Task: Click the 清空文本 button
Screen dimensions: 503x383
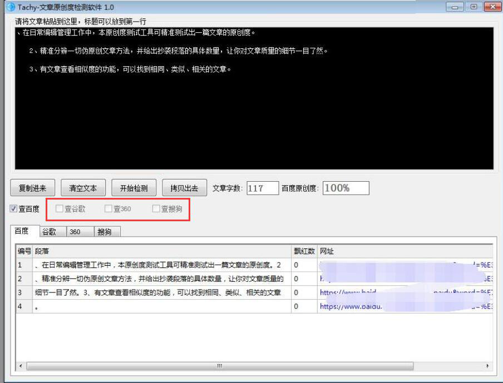Action: [x=83, y=188]
